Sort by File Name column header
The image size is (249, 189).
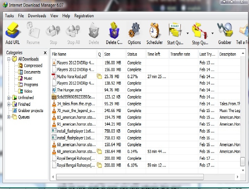[74, 54]
